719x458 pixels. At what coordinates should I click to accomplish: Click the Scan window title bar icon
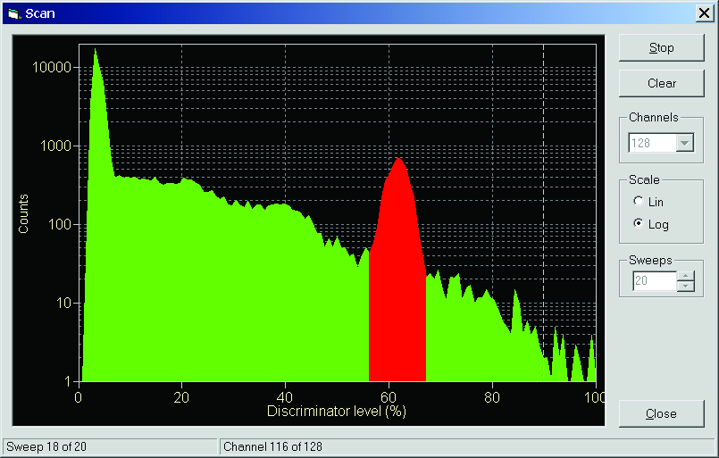[14, 13]
